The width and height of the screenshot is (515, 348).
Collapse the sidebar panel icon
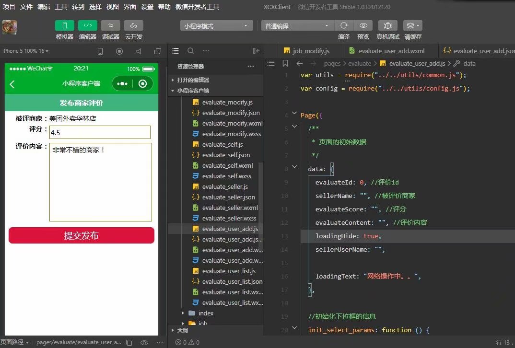256,51
